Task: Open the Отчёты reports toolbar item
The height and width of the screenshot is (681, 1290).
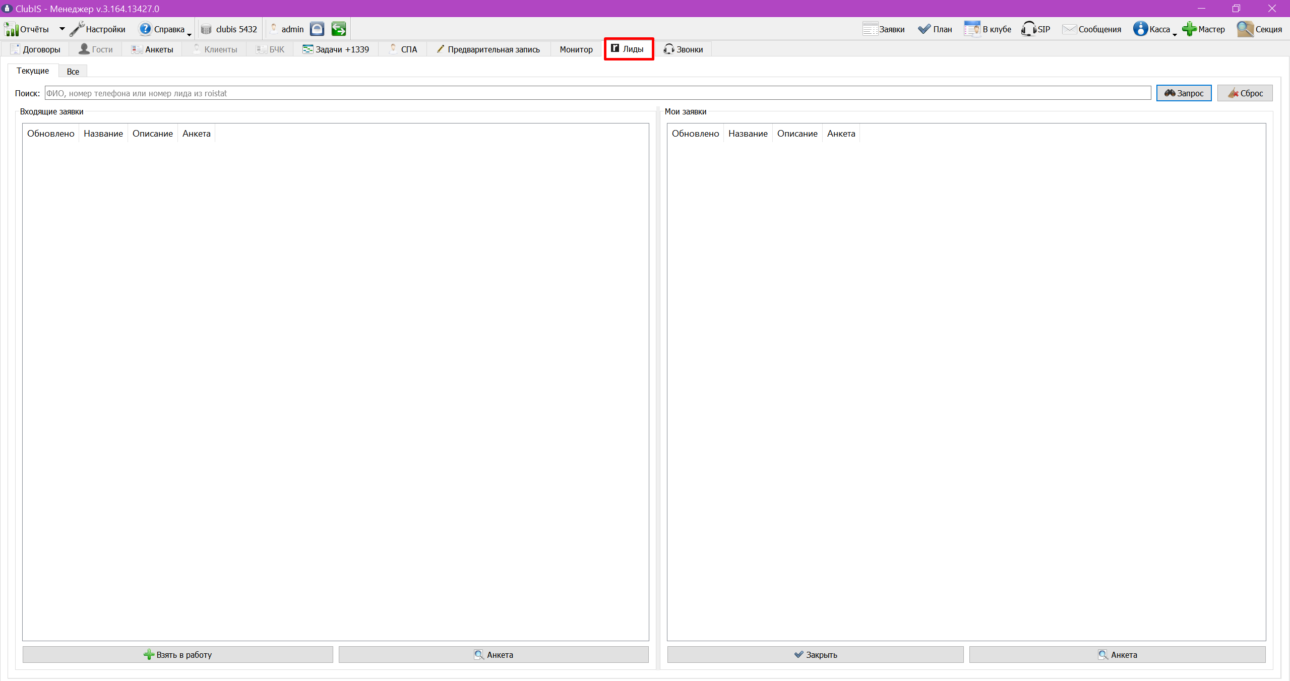Action: pos(27,29)
